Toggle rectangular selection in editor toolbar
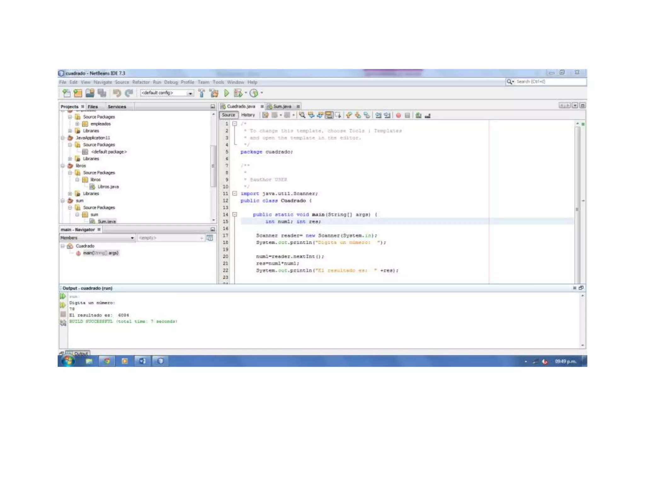 coord(338,115)
